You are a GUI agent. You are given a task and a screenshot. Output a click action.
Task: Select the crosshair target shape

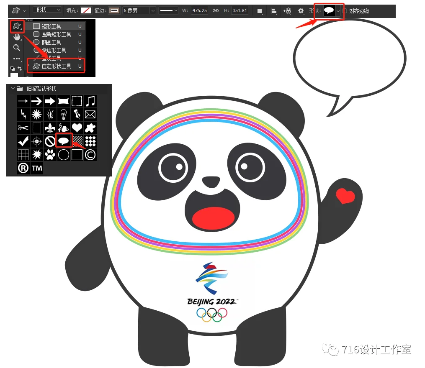pyautogui.click(x=36, y=141)
